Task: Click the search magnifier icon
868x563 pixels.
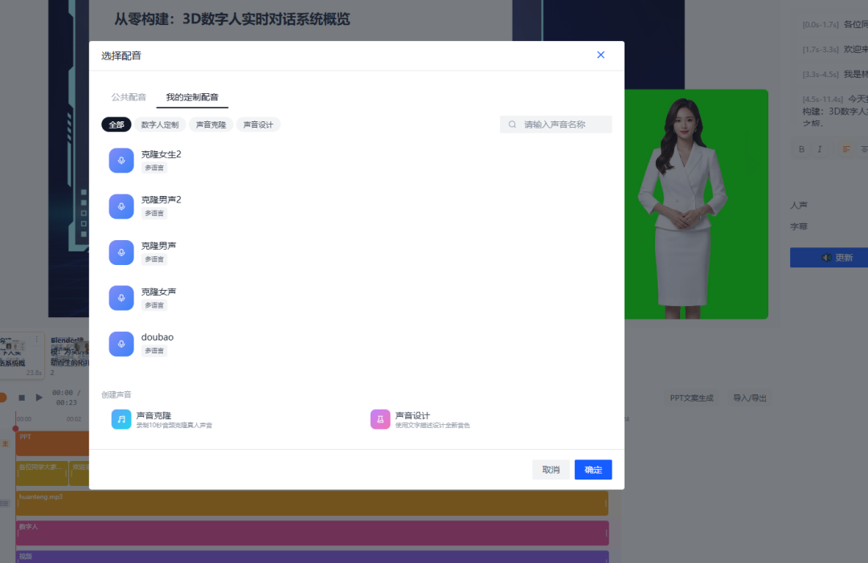Action: 512,124
